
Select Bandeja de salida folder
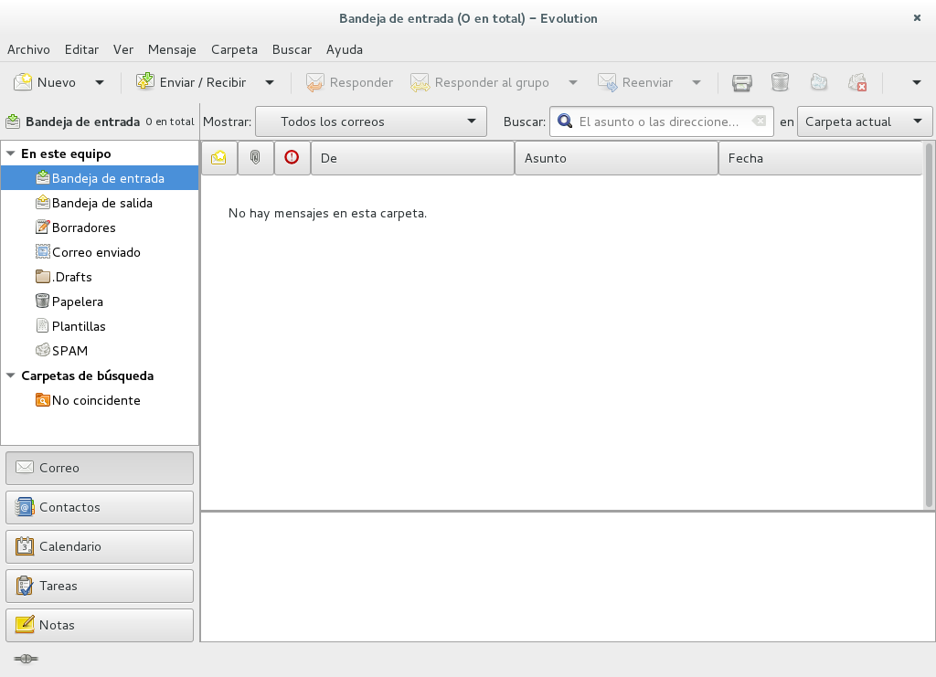(x=100, y=203)
